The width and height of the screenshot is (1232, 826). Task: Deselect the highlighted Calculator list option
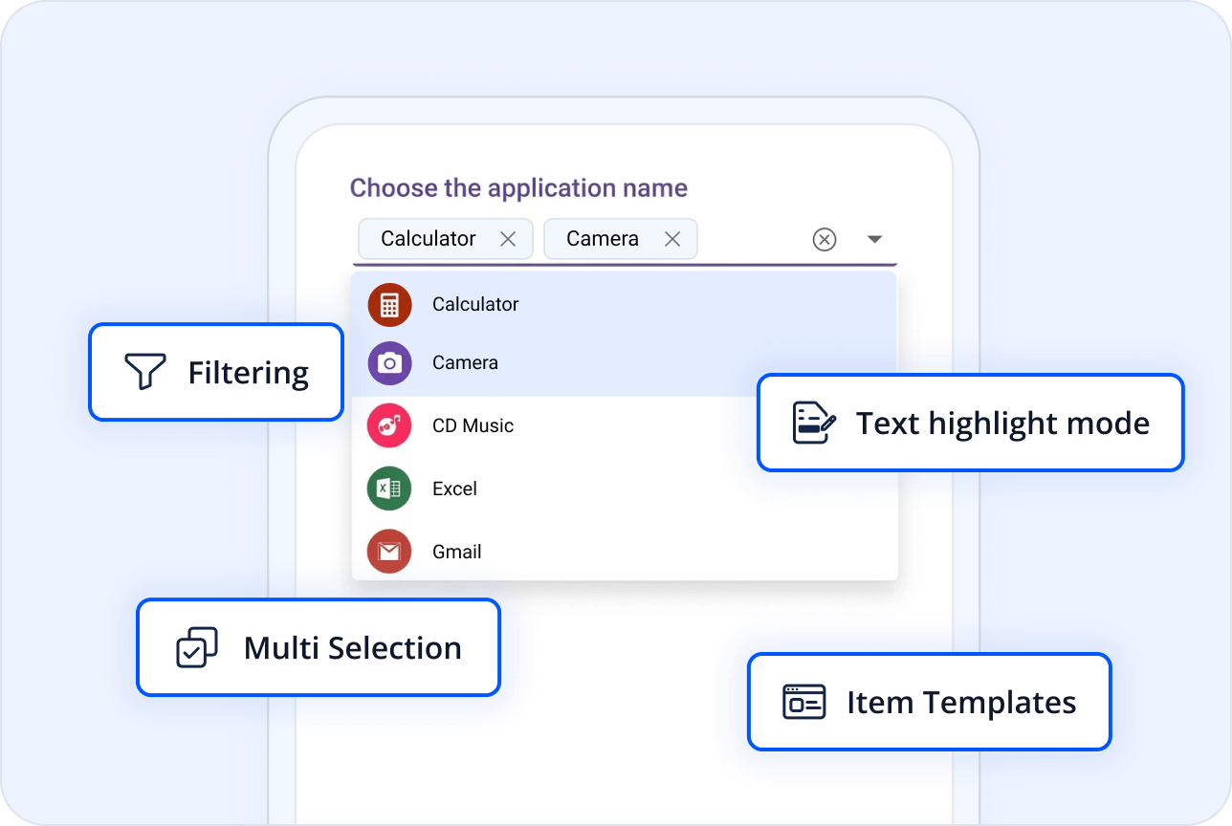point(475,305)
